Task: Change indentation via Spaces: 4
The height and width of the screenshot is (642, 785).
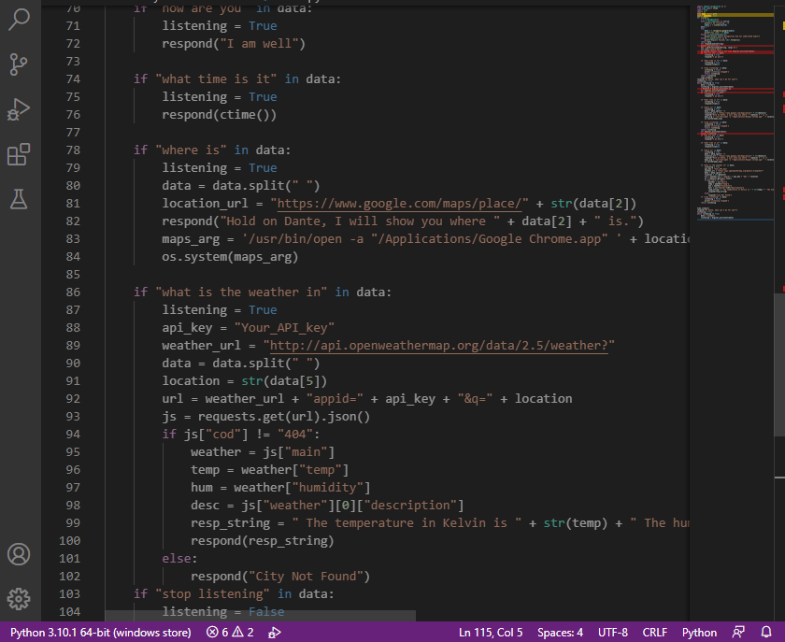Action: point(559,631)
